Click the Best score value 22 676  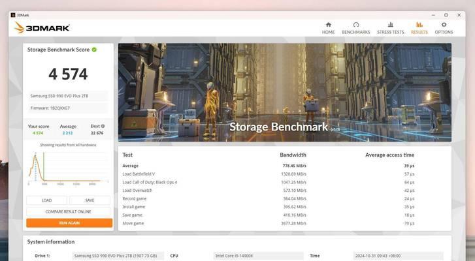[97, 133]
